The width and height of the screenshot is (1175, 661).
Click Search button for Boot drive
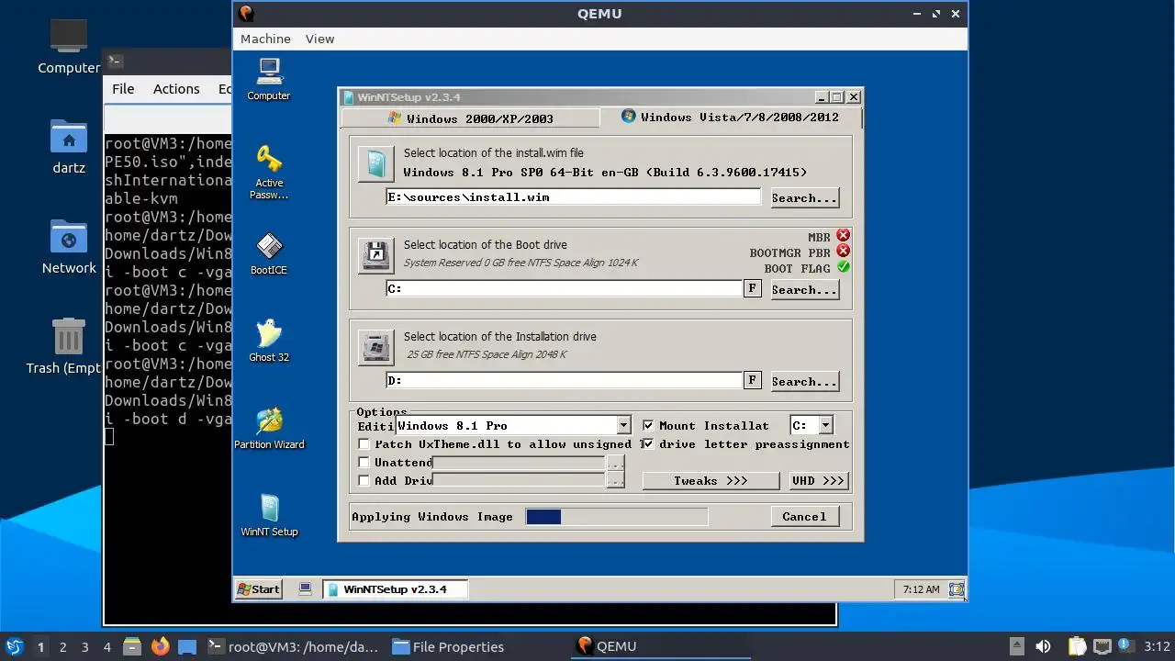click(804, 289)
